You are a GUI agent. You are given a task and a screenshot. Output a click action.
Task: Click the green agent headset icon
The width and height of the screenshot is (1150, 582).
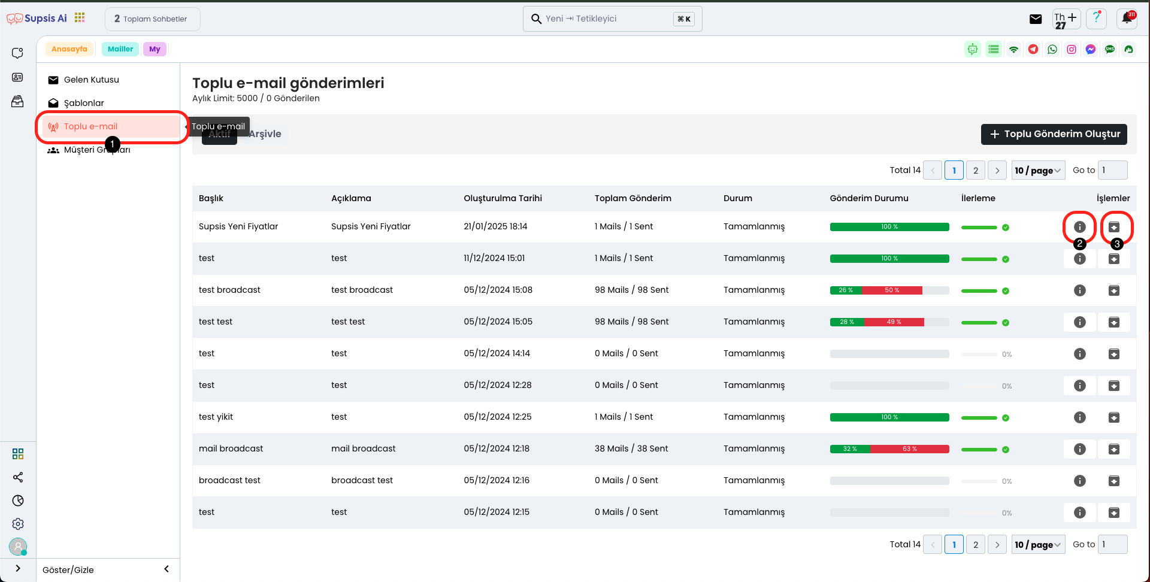click(1129, 49)
